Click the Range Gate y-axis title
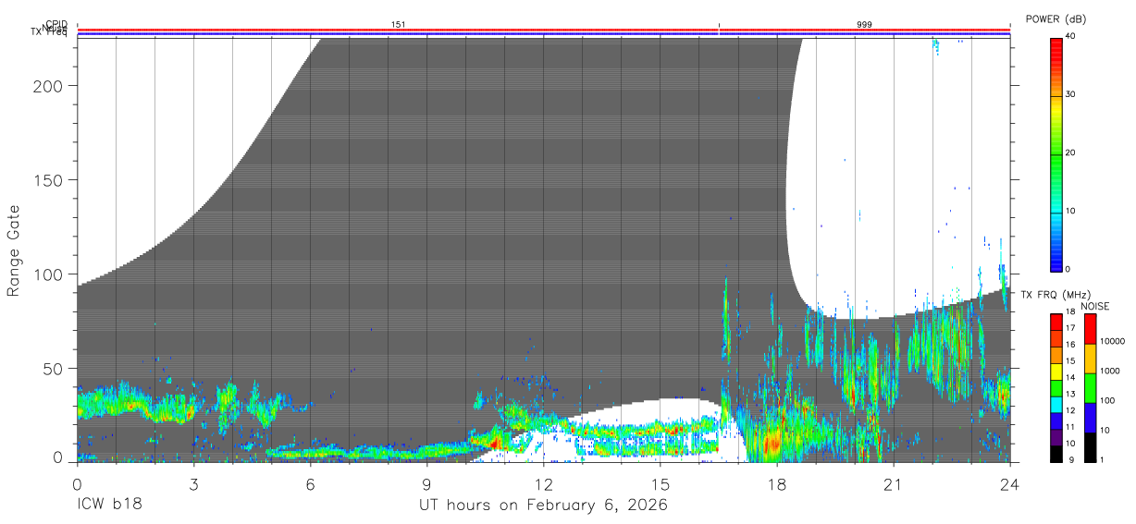The height and width of the screenshot is (524, 1136). [14, 250]
